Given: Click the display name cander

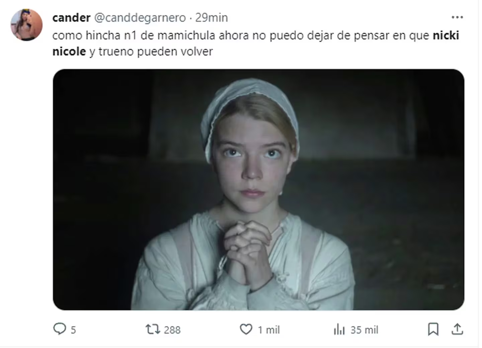Looking at the screenshot, I should click(x=71, y=17).
